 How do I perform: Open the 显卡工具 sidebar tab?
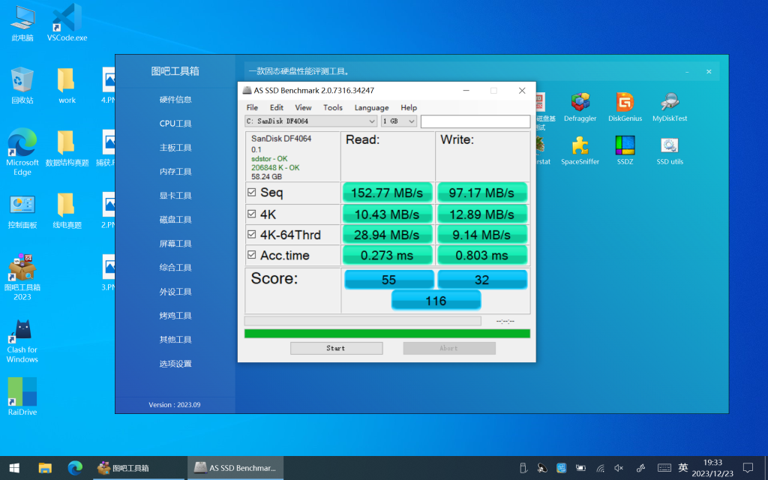click(175, 196)
